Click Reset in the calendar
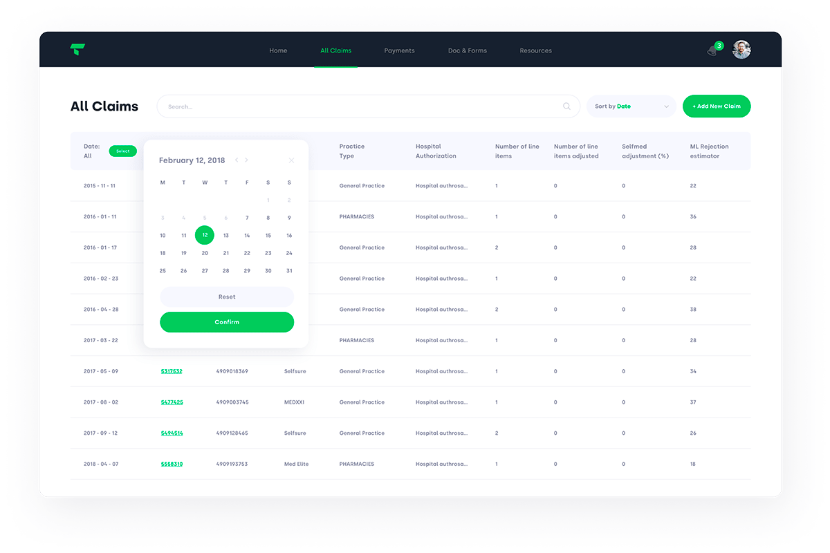830x553 pixels. pyautogui.click(x=227, y=297)
